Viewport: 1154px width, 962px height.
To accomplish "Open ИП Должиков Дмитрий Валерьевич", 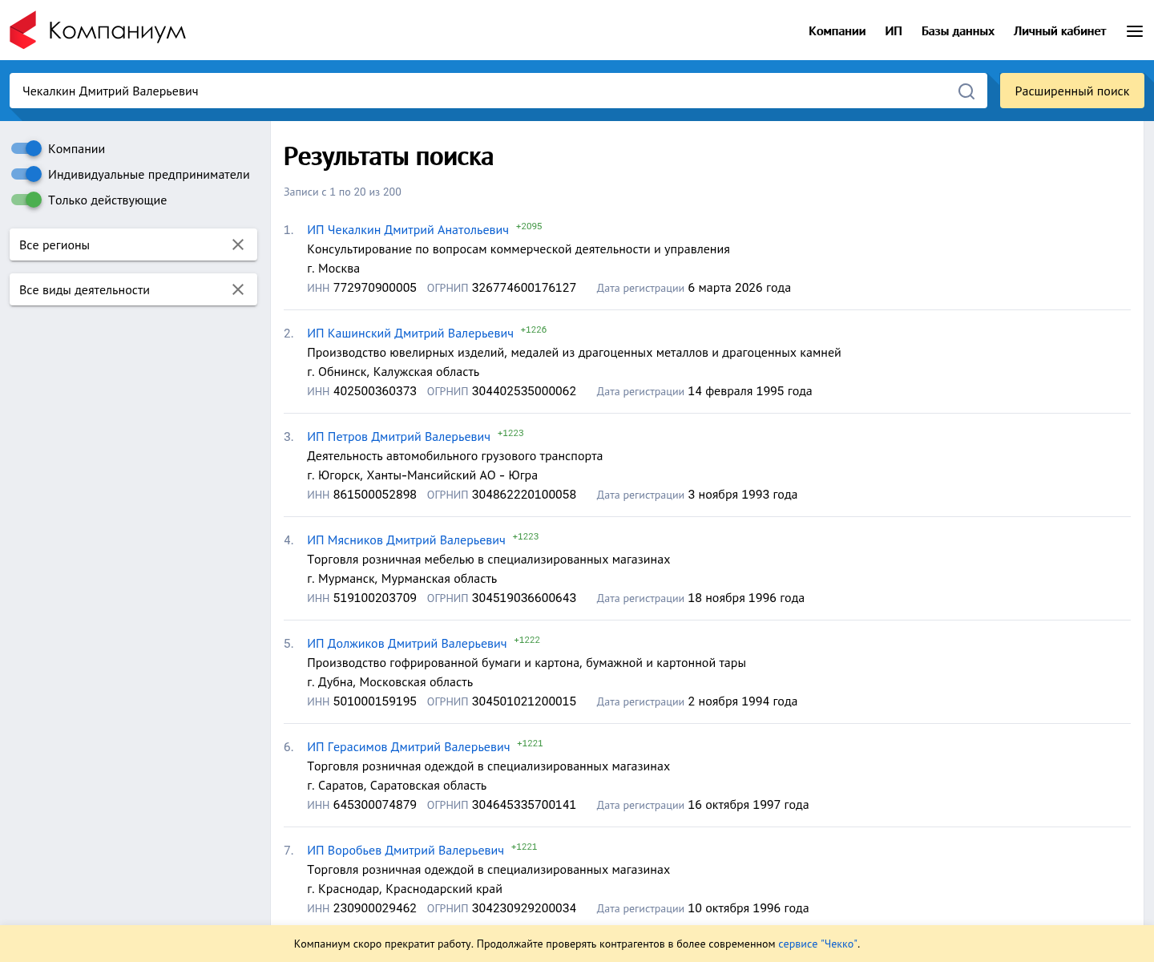I will (x=407, y=644).
